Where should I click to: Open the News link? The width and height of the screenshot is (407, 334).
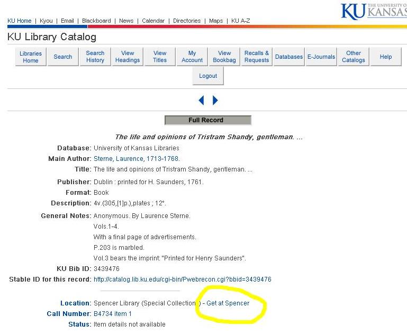tap(126, 21)
